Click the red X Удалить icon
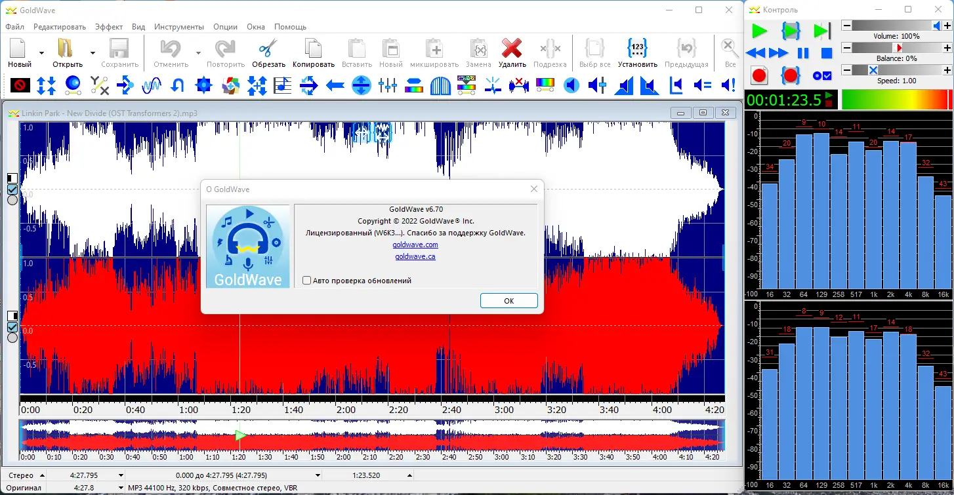The height and width of the screenshot is (495, 954). coord(512,49)
